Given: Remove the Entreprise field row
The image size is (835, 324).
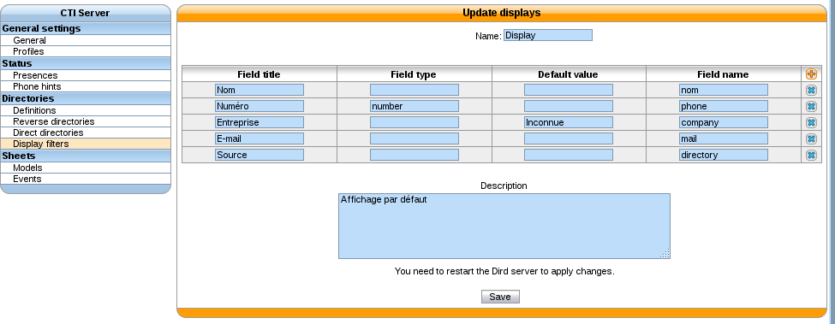Looking at the screenshot, I should (811, 123).
